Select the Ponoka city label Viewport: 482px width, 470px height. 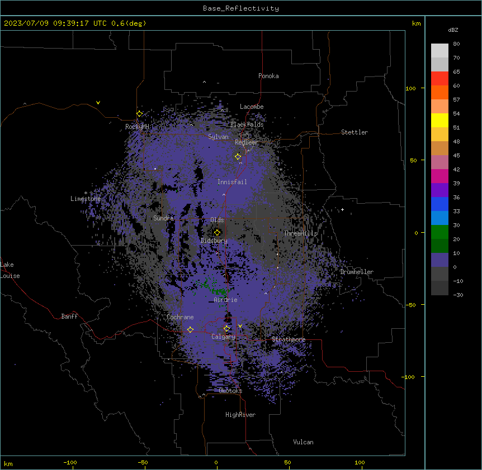coord(268,76)
